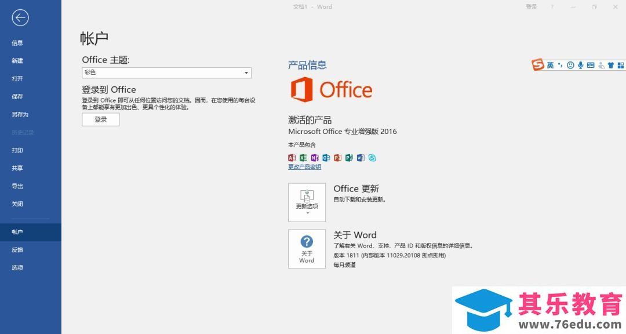Open the soft keyboard icon on IME bar
This screenshot has width=626, height=334.
tap(591, 65)
